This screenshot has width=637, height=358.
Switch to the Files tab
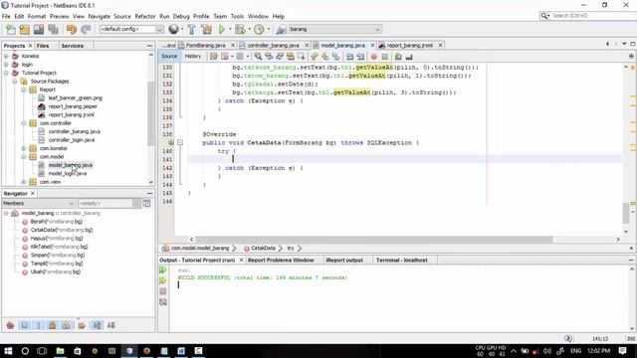(43, 46)
